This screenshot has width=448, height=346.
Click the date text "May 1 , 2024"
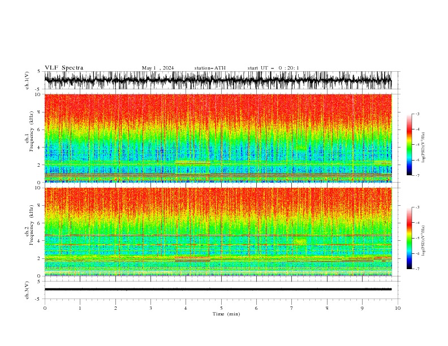[x=158, y=68]
